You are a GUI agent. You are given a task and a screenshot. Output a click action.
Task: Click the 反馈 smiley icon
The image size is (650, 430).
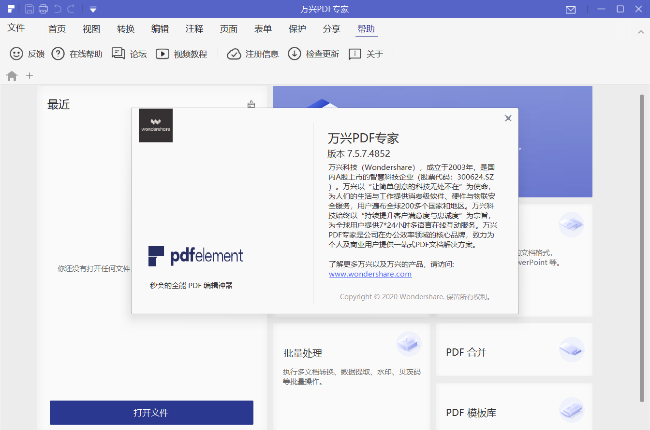coord(16,54)
